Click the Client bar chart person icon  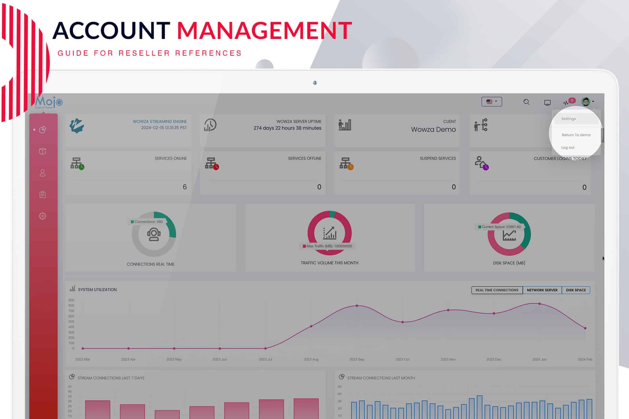click(345, 125)
